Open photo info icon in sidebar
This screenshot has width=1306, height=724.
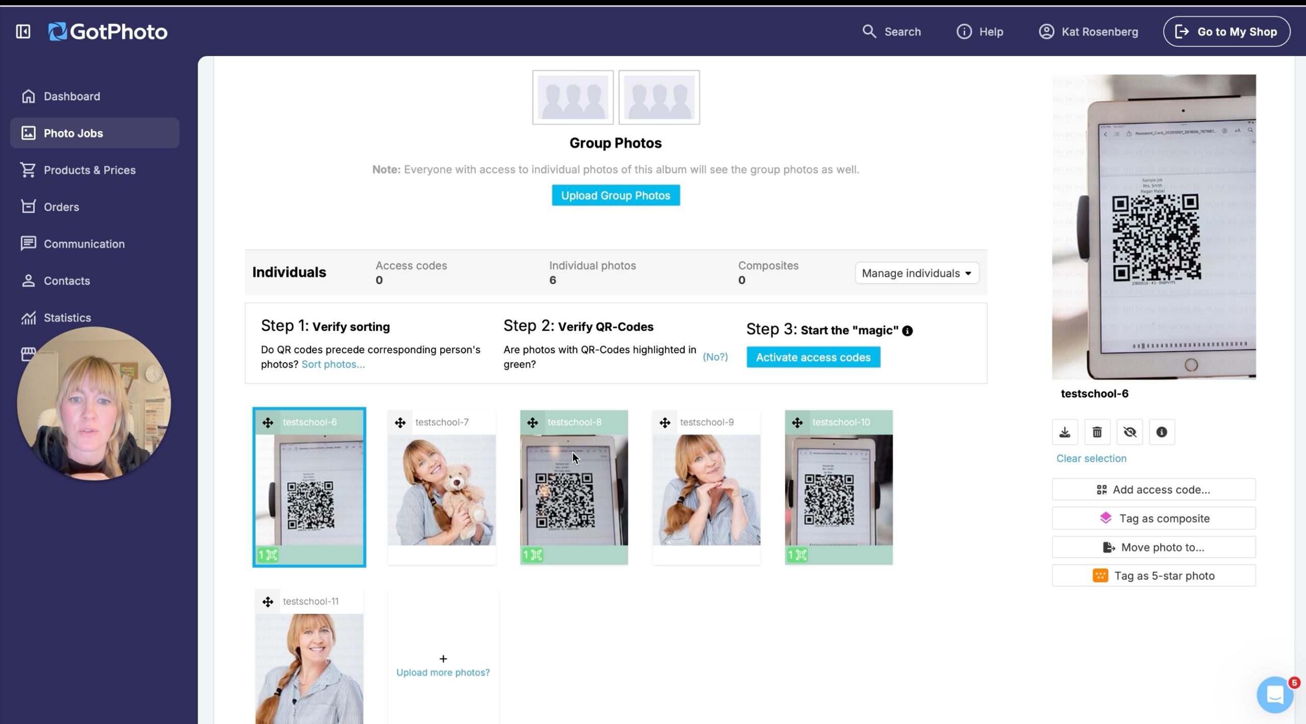[1162, 432]
